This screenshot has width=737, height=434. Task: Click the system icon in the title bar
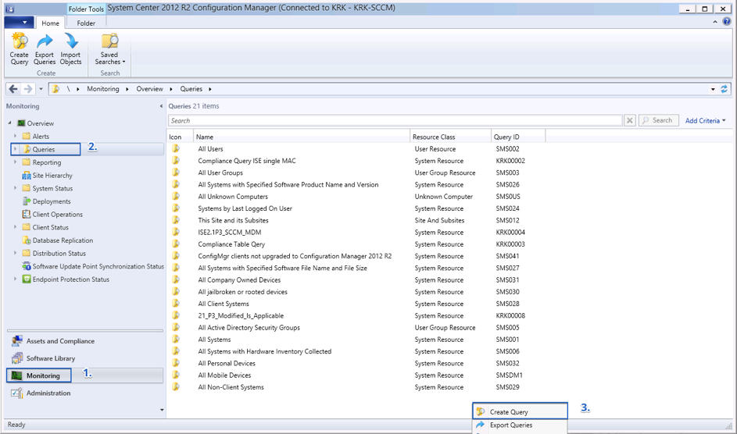[x=10, y=9]
